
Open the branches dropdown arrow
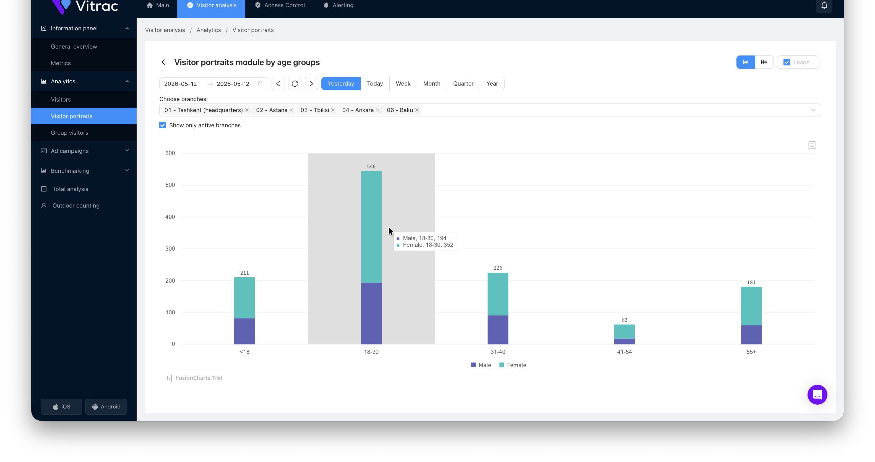(x=814, y=110)
